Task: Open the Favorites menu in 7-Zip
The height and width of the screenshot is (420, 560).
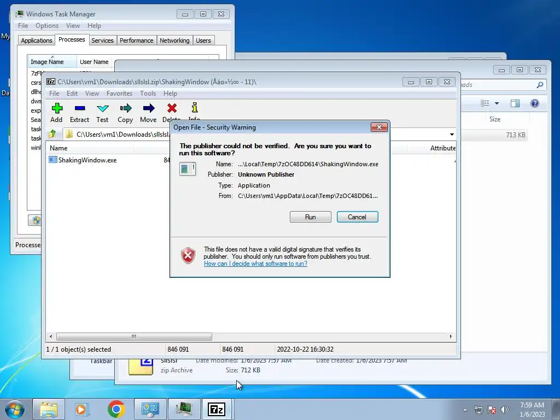Action: click(119, 93)
